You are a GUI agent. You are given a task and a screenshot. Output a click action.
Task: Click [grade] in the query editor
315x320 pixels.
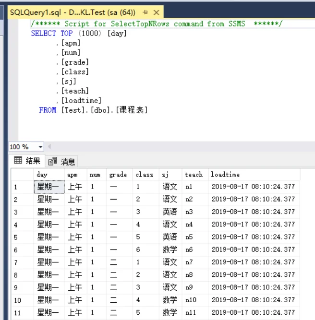pyautogui.click(x=75, y=62)
